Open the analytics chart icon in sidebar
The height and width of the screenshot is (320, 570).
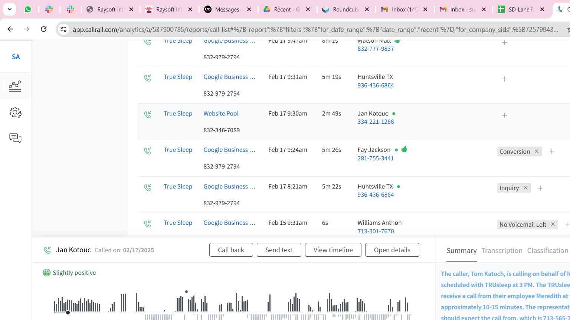(15, 86)
